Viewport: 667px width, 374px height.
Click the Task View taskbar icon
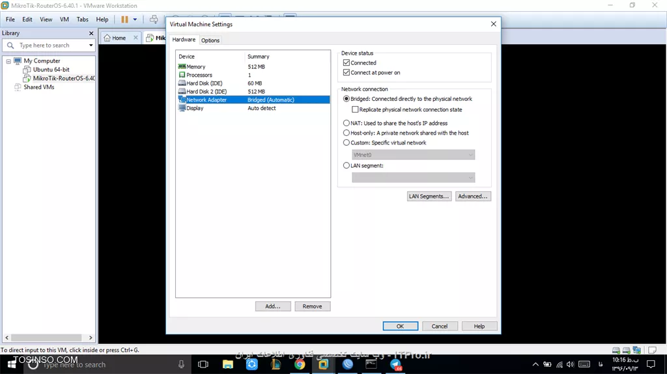click(203, 364)
